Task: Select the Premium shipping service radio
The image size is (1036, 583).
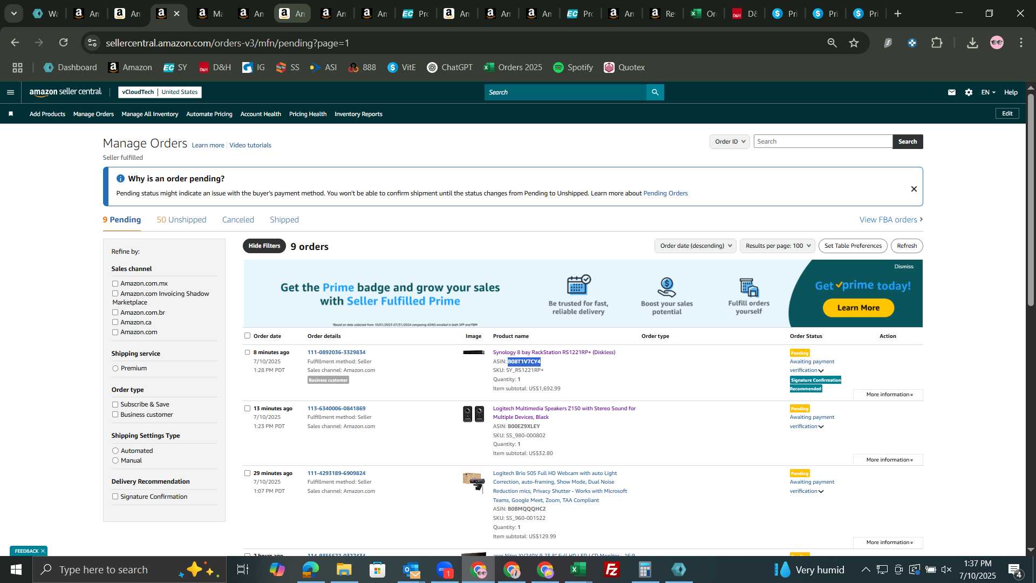Action: point(115,368)
